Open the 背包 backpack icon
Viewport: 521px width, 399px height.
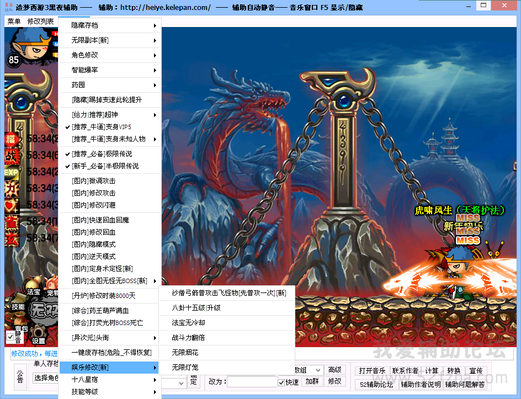tap(22, 324)
